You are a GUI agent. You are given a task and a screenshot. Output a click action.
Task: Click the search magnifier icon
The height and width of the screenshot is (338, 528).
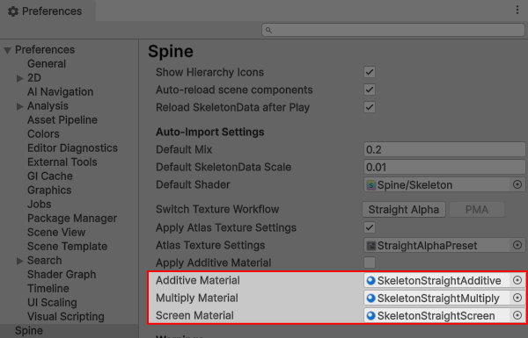268,30
